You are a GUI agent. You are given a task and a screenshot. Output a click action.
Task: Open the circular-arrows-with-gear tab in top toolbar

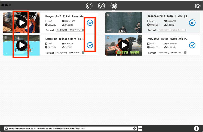pos(101,6)
